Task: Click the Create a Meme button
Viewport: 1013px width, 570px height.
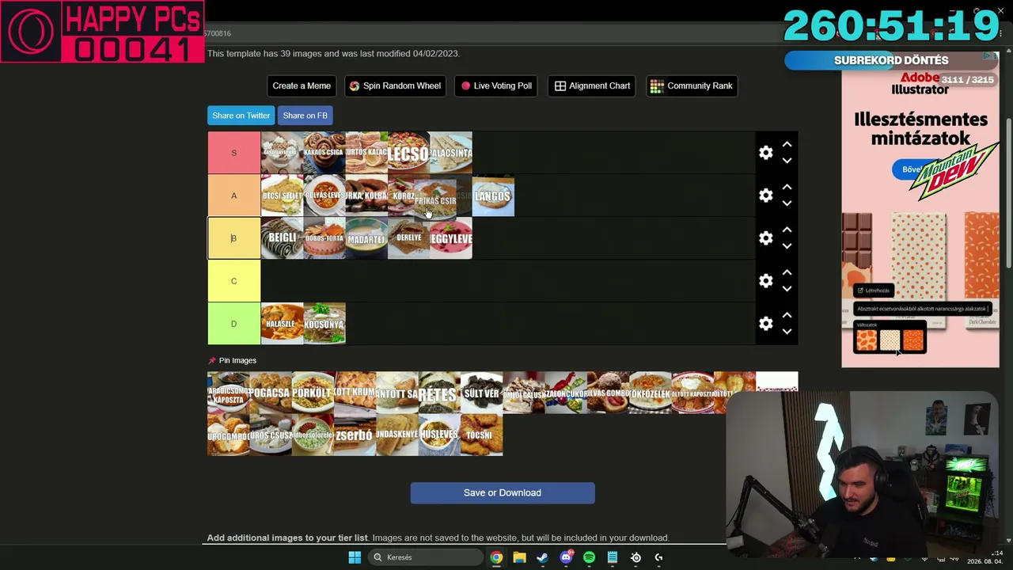Action: tap(302, 85)
